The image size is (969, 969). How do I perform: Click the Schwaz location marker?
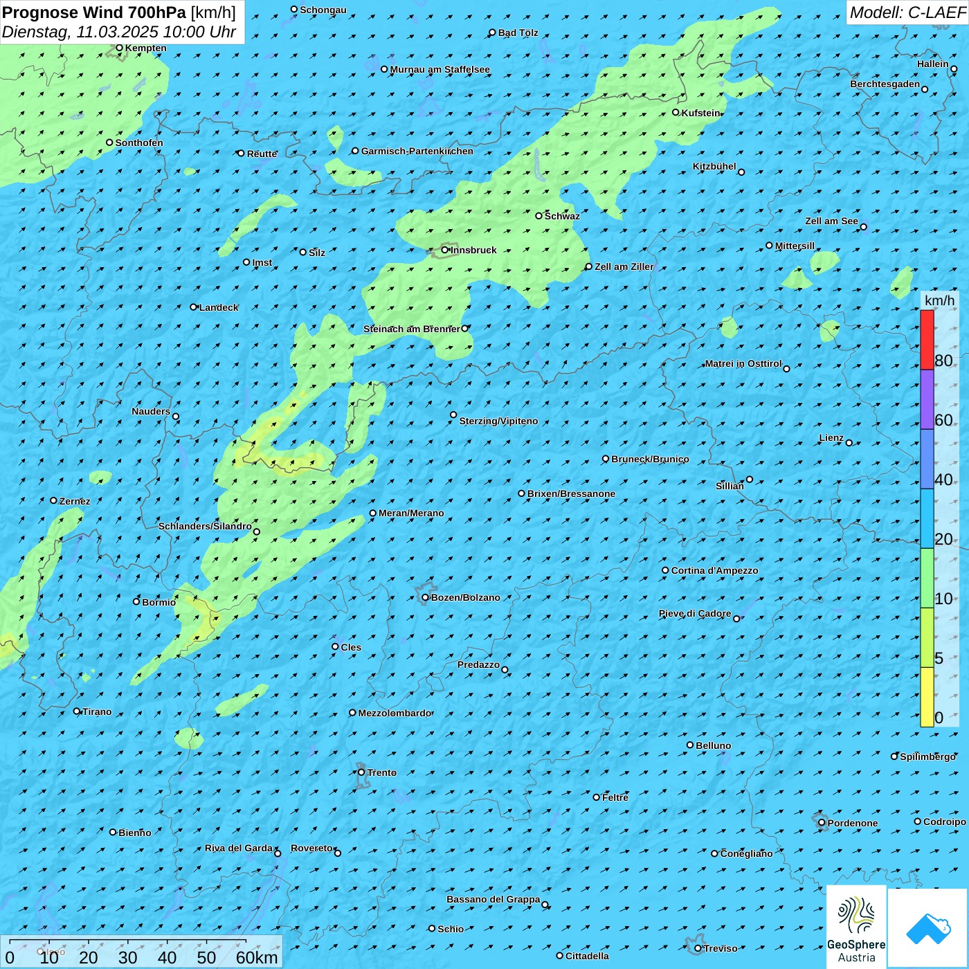[x=539, y=216]
